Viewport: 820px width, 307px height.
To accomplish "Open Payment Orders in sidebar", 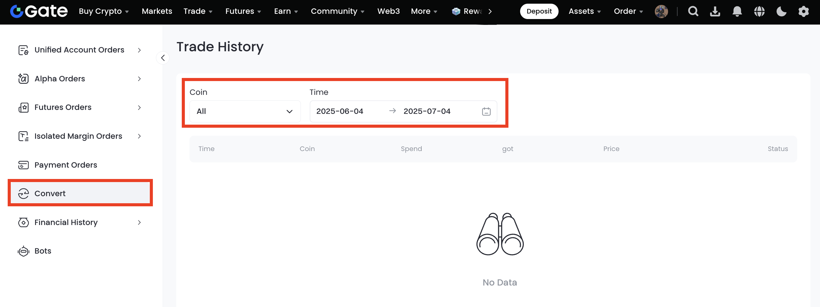I will (x=66, y=165).
